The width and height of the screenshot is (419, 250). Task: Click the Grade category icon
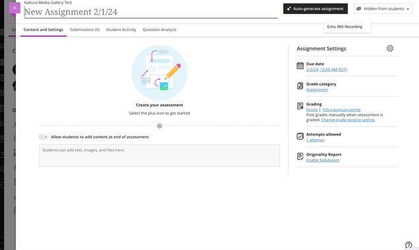[300, 86]
